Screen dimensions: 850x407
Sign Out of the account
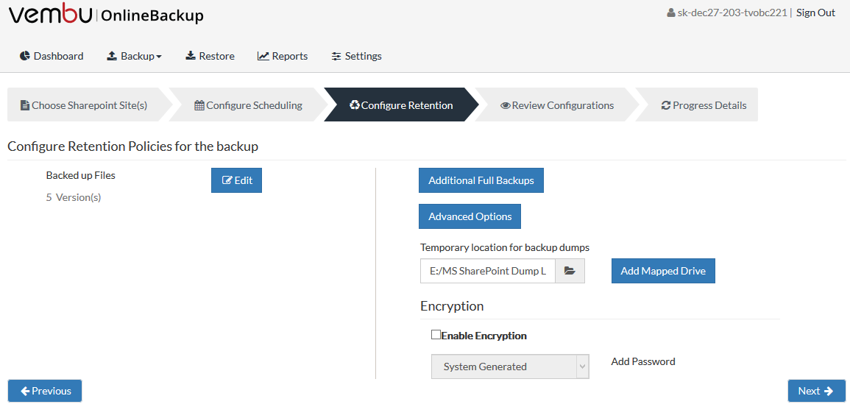coord(815,13)
